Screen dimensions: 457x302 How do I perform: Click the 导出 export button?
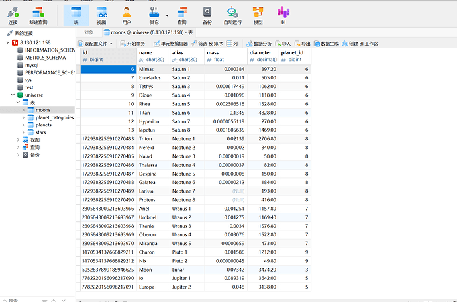click(x=303, y=44)
